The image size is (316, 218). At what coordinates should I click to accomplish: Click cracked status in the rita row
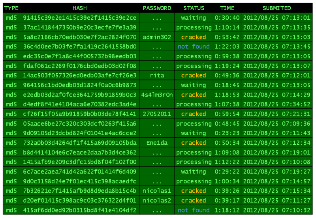[194, 75]
